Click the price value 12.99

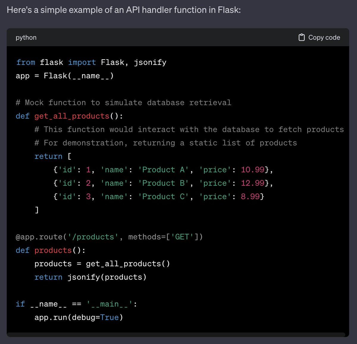(x=252, y=183)
